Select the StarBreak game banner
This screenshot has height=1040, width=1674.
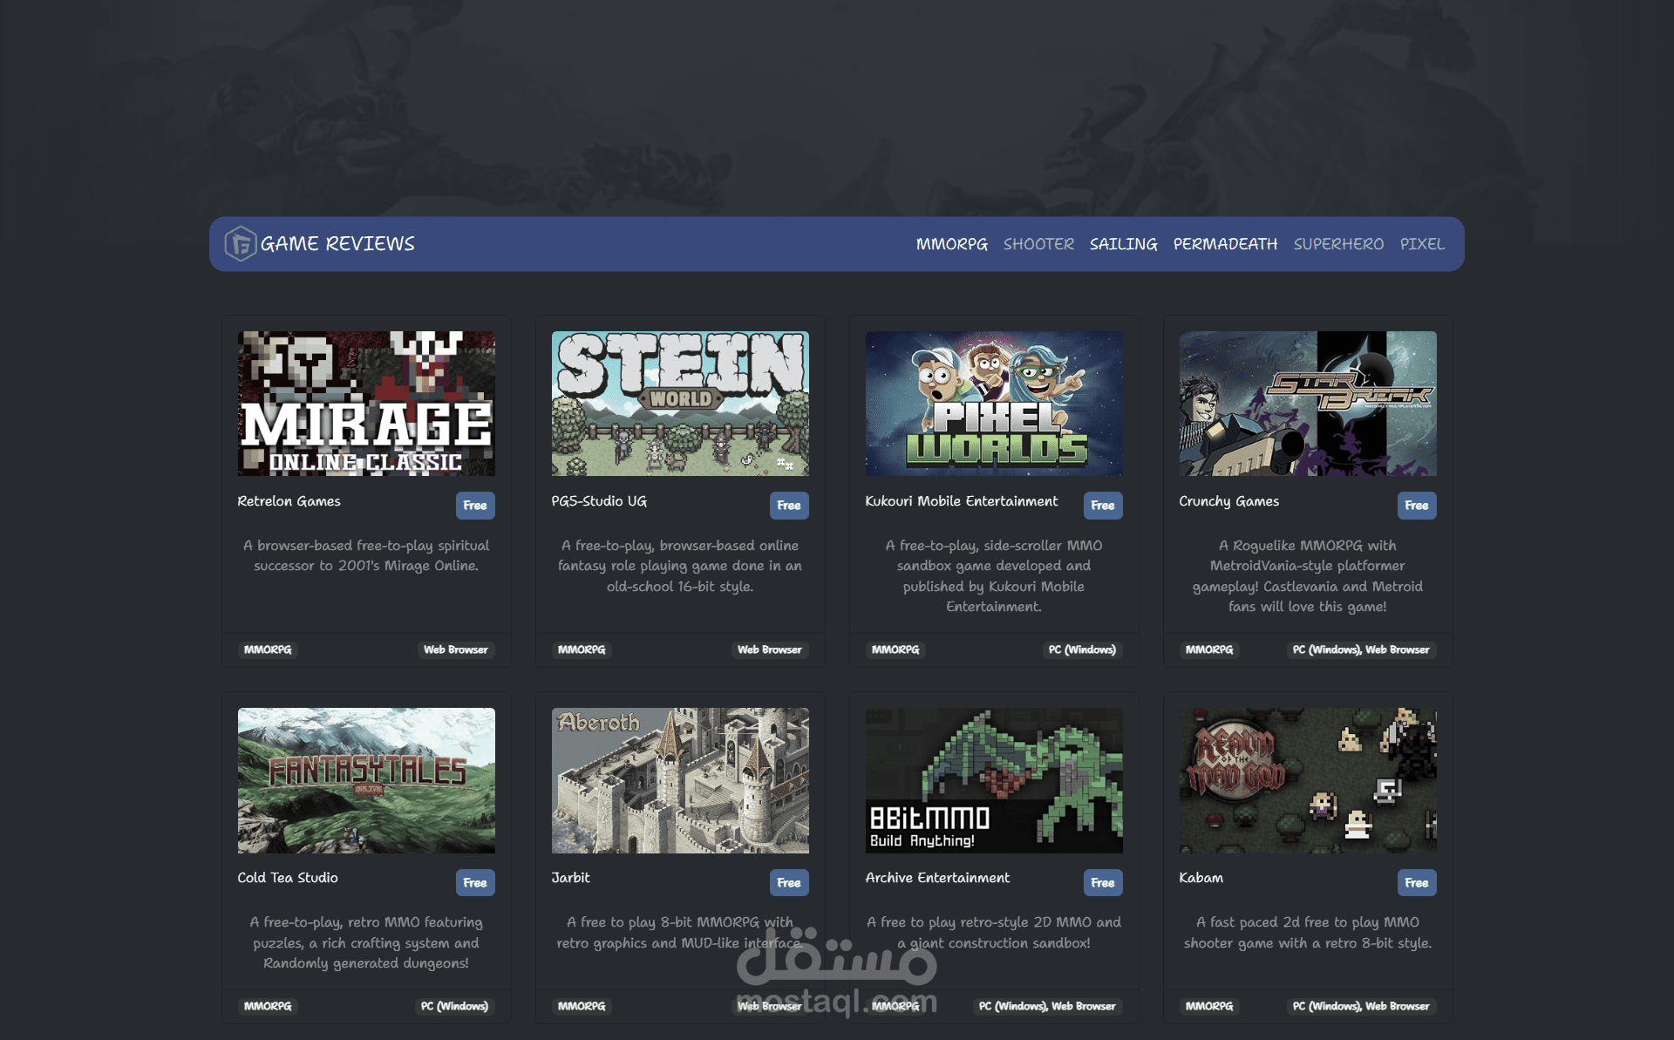[1308, 404]
